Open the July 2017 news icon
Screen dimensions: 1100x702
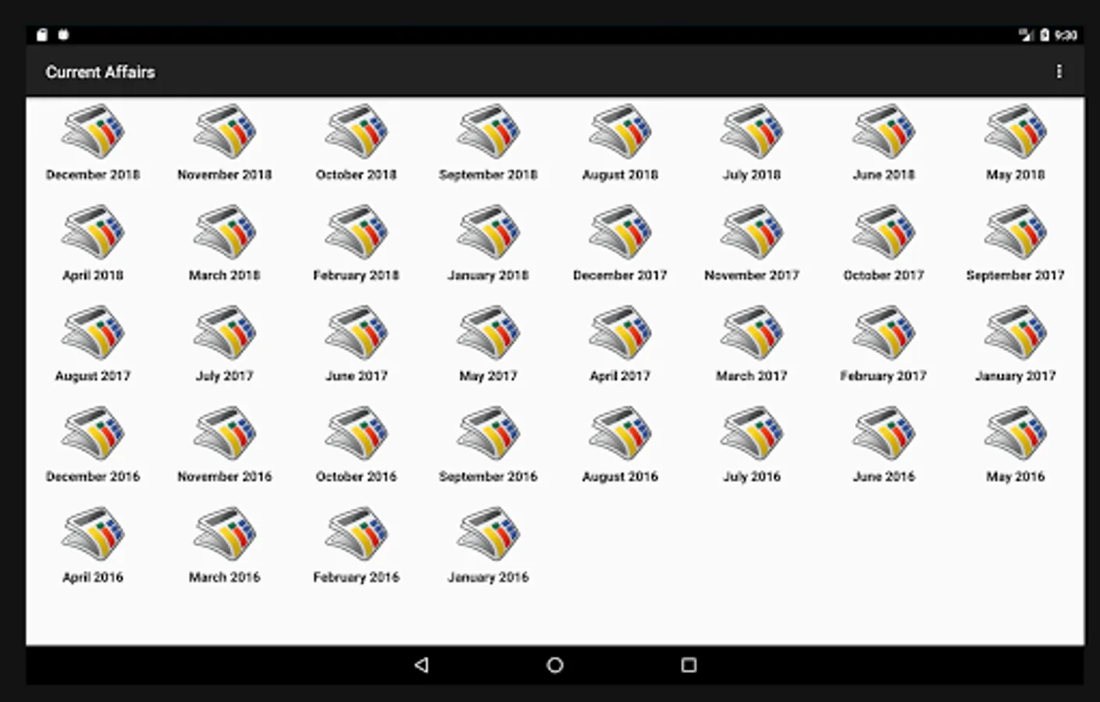[x=225, y=333]
